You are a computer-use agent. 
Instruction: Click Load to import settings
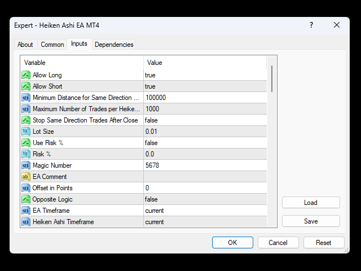[x=311, y=203]
